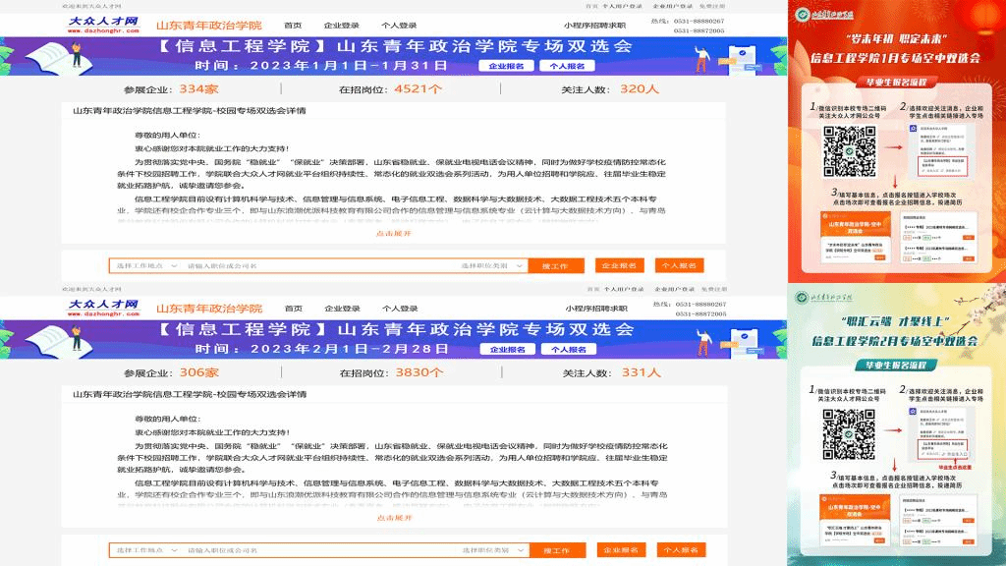The height and width of the screenshot is (566, 1006).
Task: Click 免费注册 in January page top strip
Action: pos(713,6)
